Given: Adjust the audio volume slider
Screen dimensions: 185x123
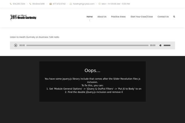Looking at the screenshot, I should pos(167,45).
